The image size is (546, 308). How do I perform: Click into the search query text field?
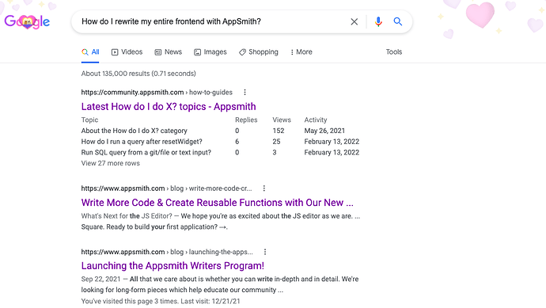coord(212,21)
